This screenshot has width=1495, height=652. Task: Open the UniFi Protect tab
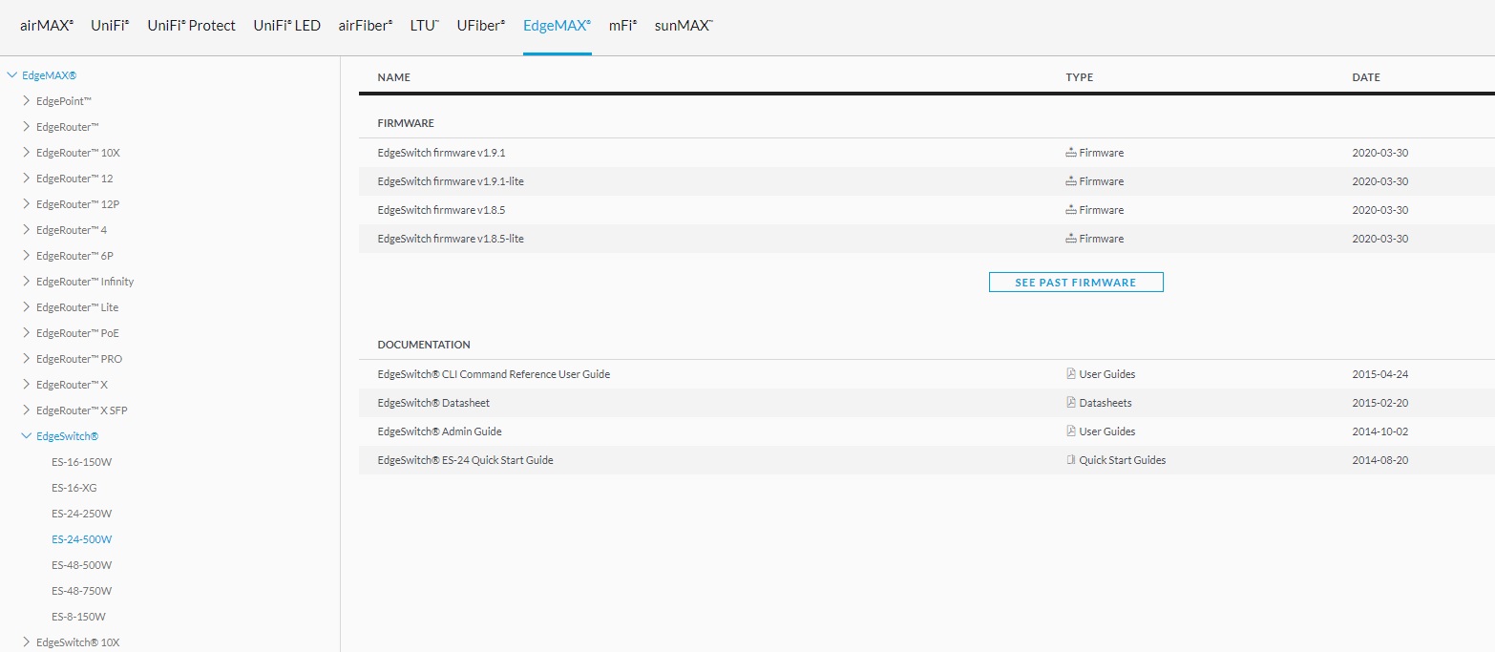[191, 26]
